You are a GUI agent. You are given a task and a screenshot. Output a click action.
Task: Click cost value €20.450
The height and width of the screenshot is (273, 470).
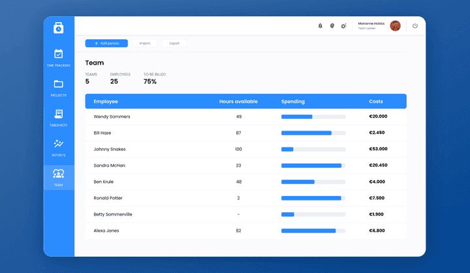(x=378, y=165)
